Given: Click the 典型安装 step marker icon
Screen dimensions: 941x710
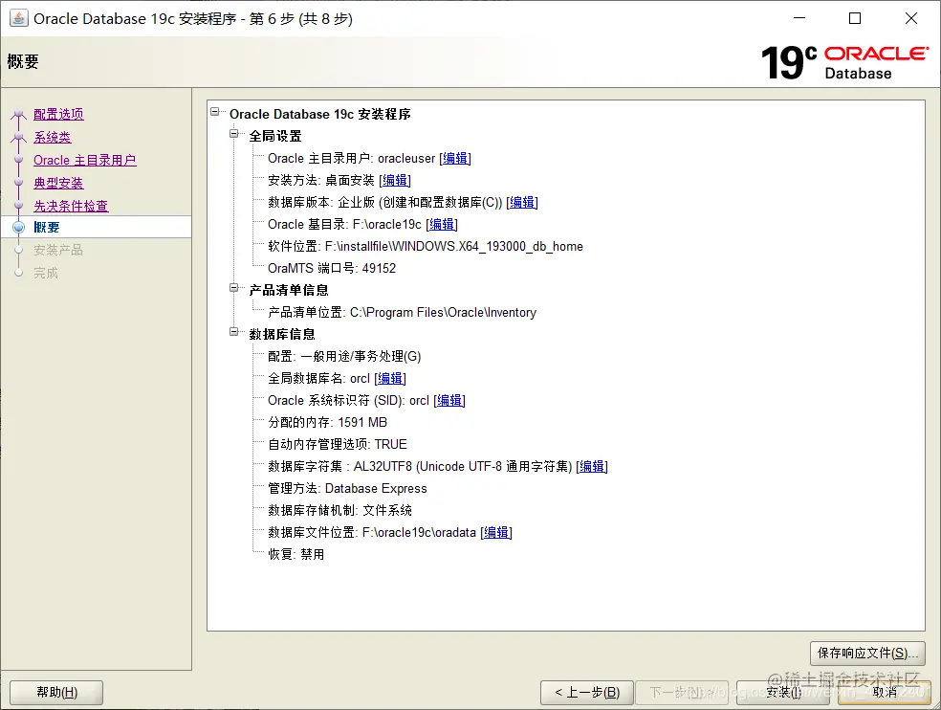Looking at the screenshot, I should (x=19, y=182).
